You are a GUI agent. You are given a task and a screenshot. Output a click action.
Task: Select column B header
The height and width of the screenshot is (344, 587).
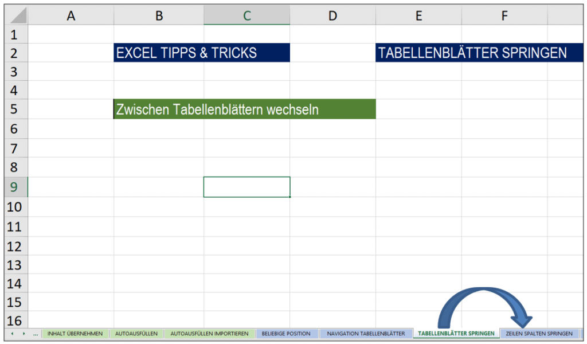[x=159, y=15]
